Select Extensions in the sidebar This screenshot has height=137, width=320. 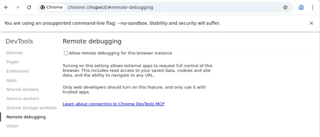tap(17, 71)
